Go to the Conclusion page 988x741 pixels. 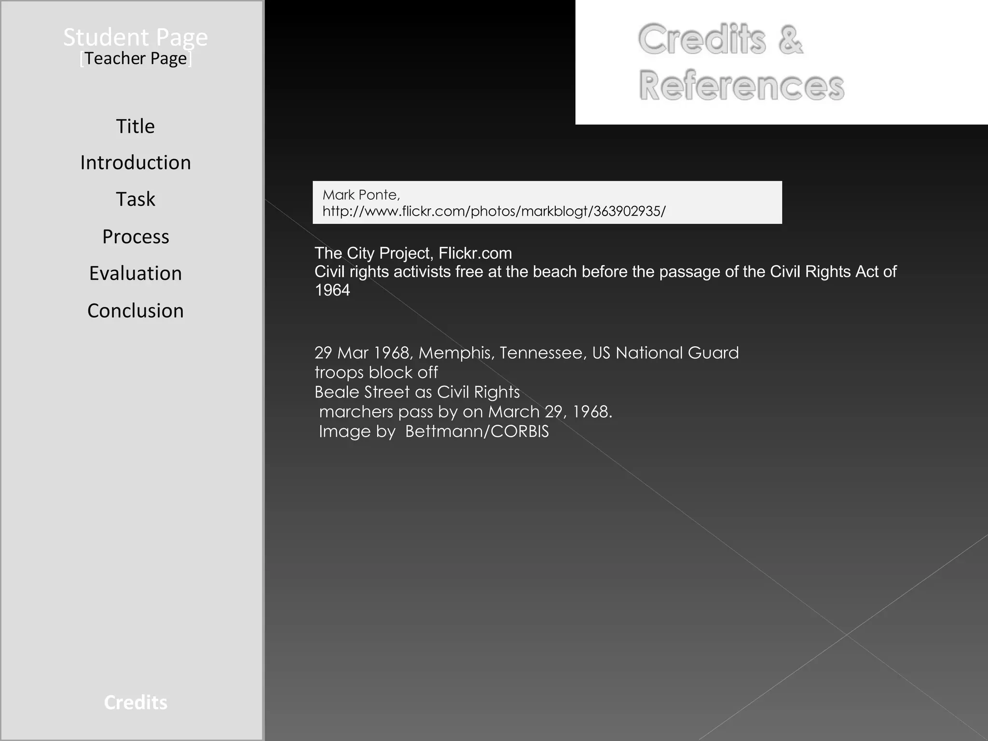135,311
